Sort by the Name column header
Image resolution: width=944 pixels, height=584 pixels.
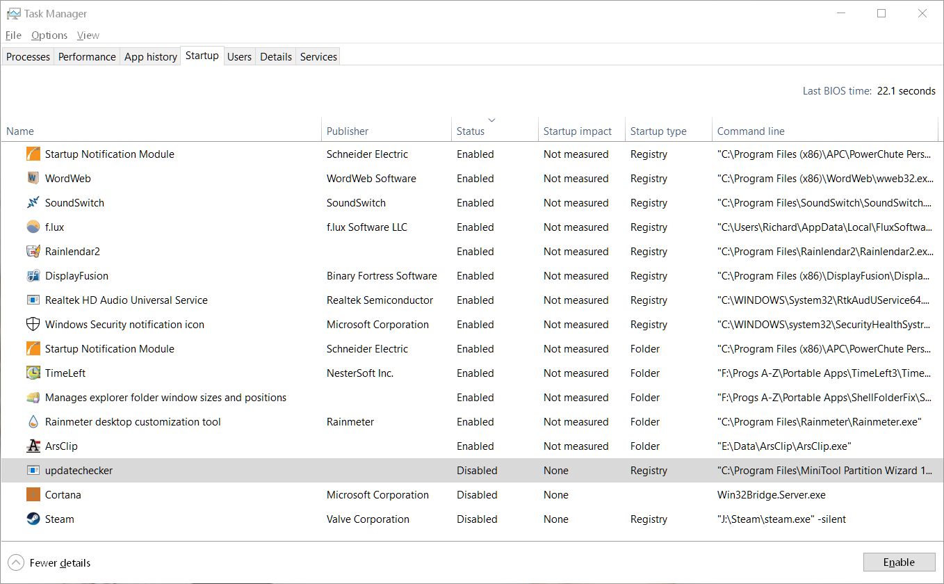(x=162, y=131)
